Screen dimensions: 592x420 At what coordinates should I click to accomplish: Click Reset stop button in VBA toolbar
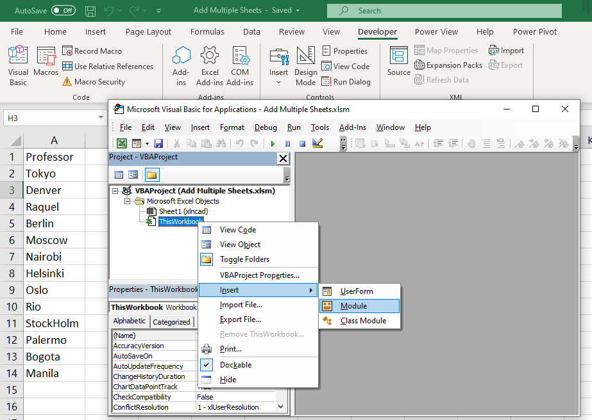(x=302, y=143)
